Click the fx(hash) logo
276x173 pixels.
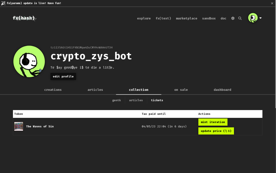tap(24, 18)
